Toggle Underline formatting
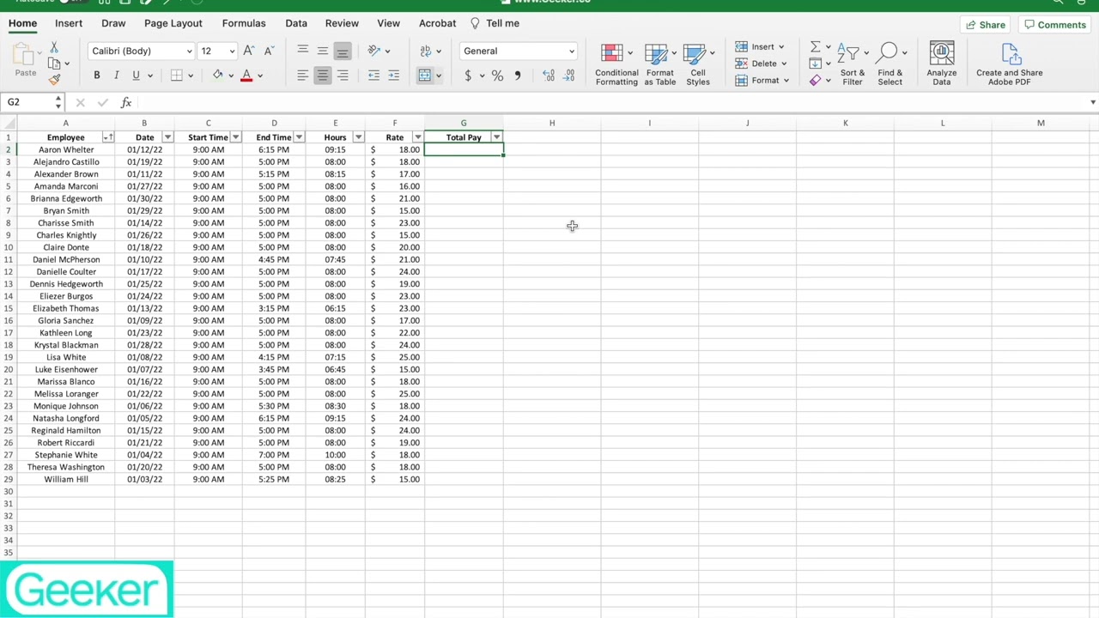 [x=136, y=76]
